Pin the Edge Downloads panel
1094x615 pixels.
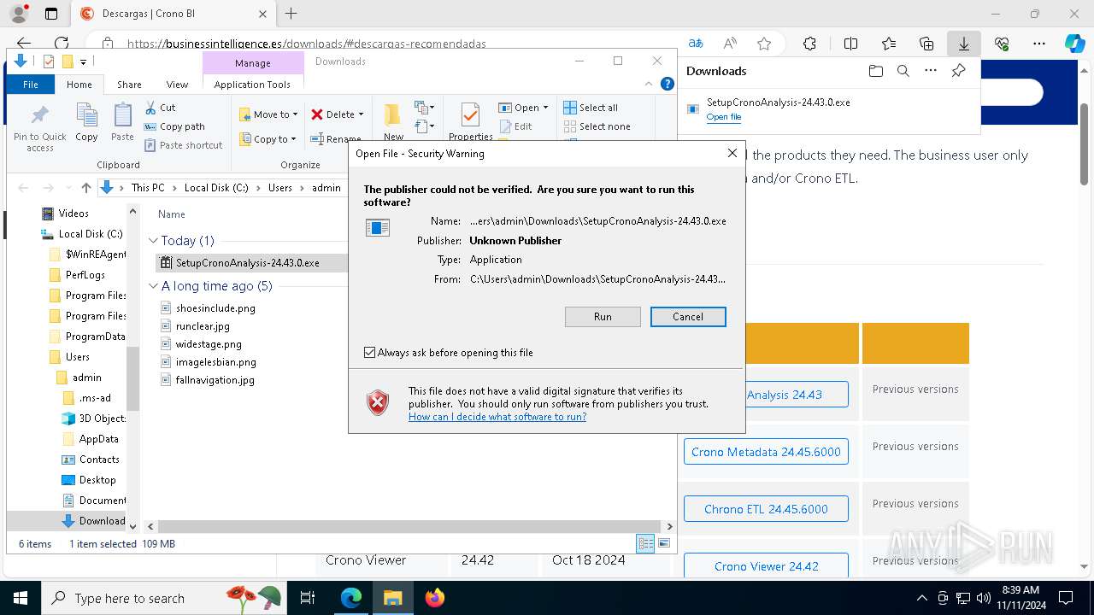[958, 71]
